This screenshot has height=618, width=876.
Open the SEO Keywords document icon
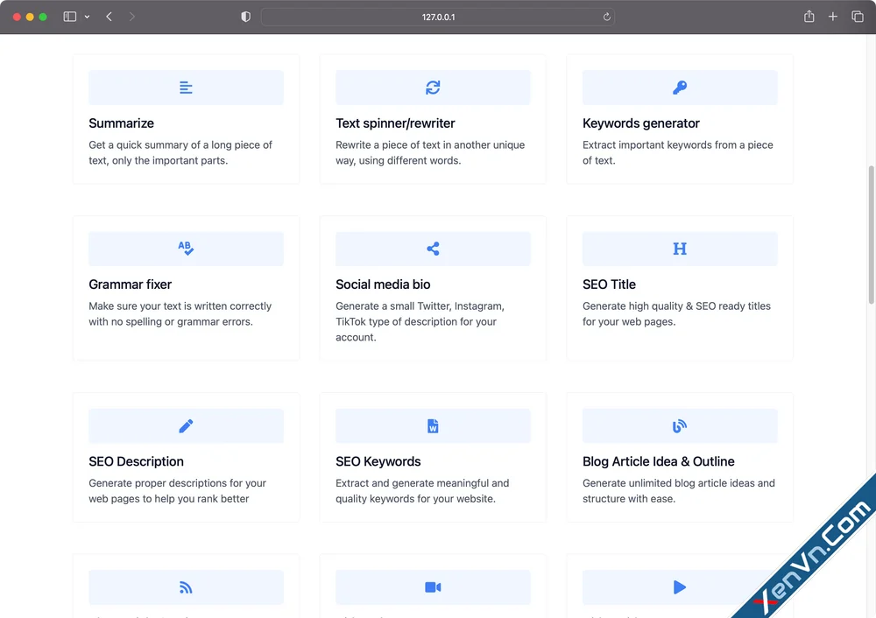(432, 425)
